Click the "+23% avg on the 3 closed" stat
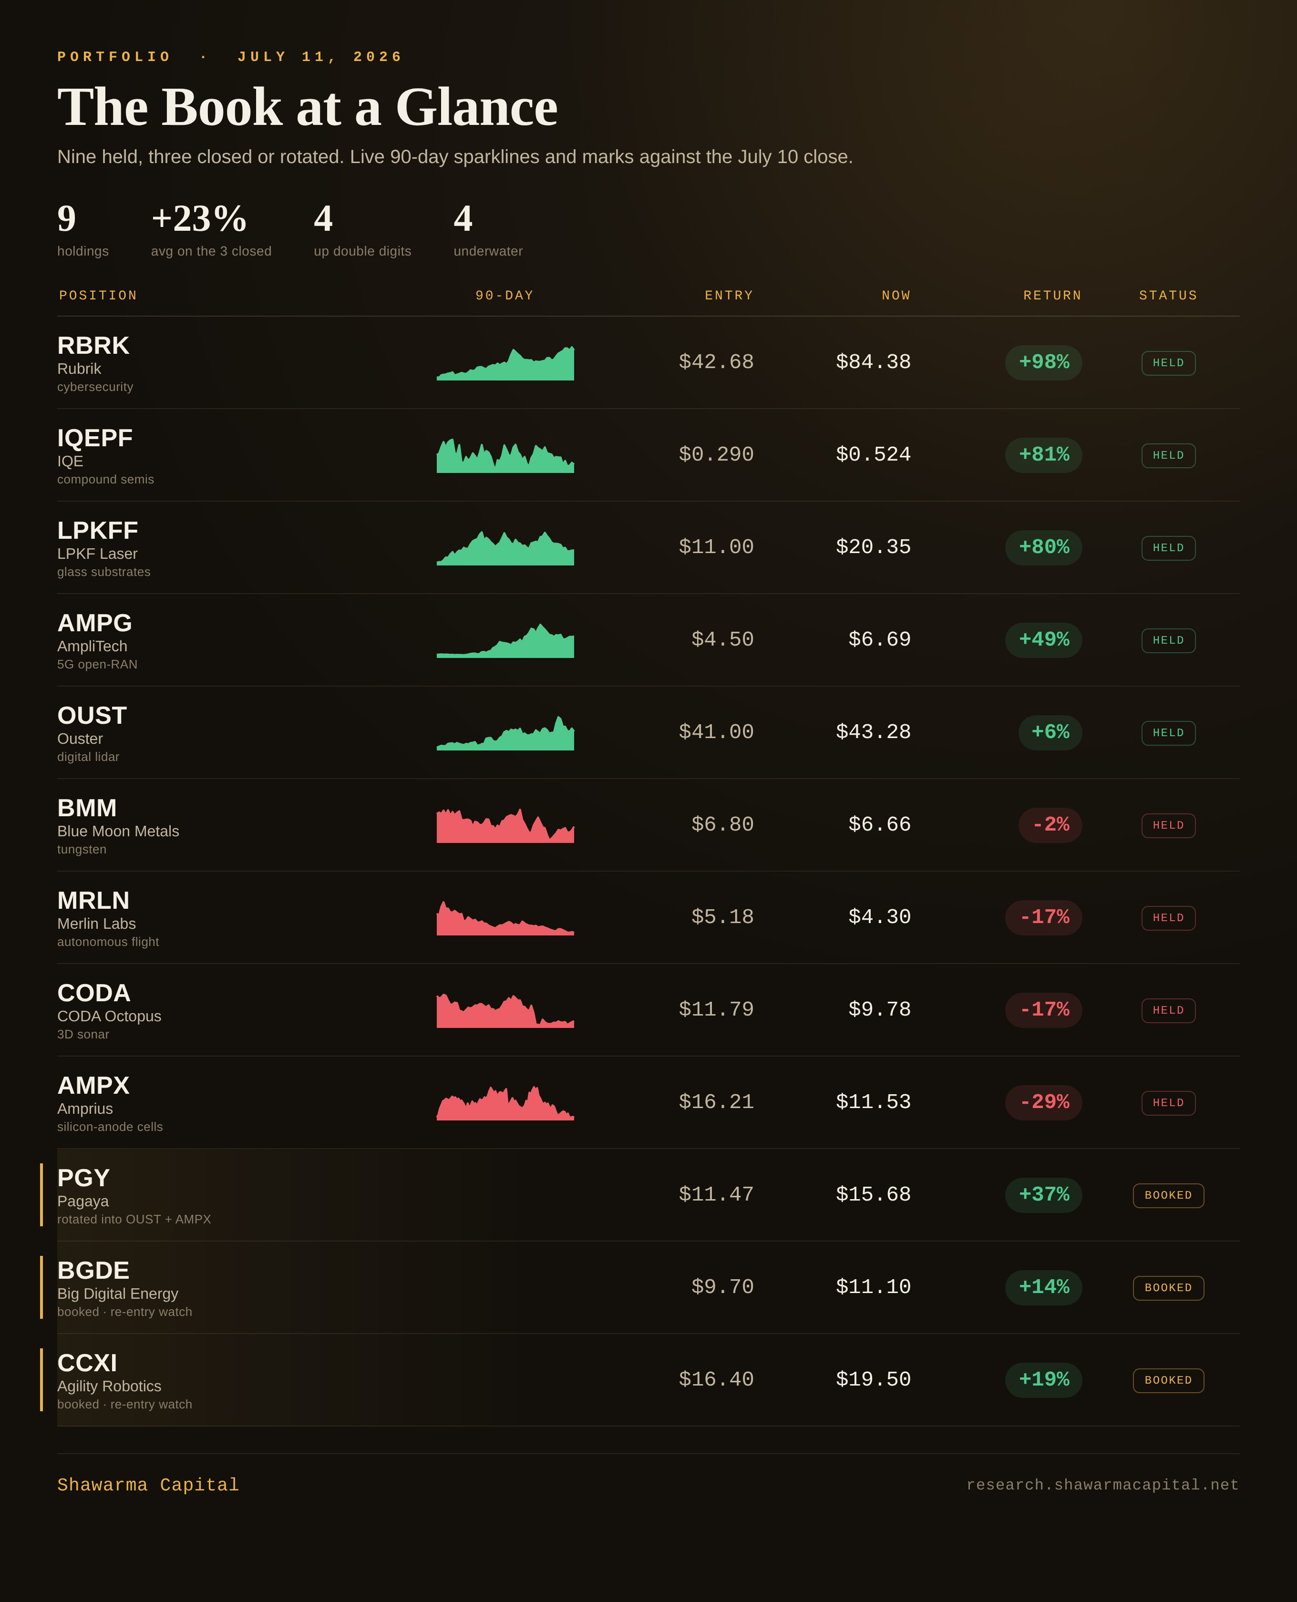 [x=211, y=230]
